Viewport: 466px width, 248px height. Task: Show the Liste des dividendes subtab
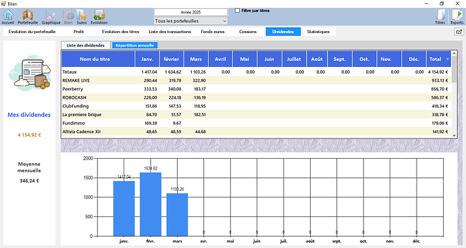(x=86, y=45)
